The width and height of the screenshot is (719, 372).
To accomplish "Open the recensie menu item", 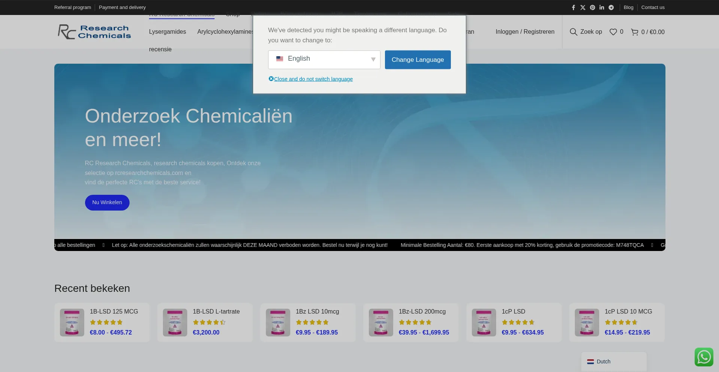I will tap(160, 49).
